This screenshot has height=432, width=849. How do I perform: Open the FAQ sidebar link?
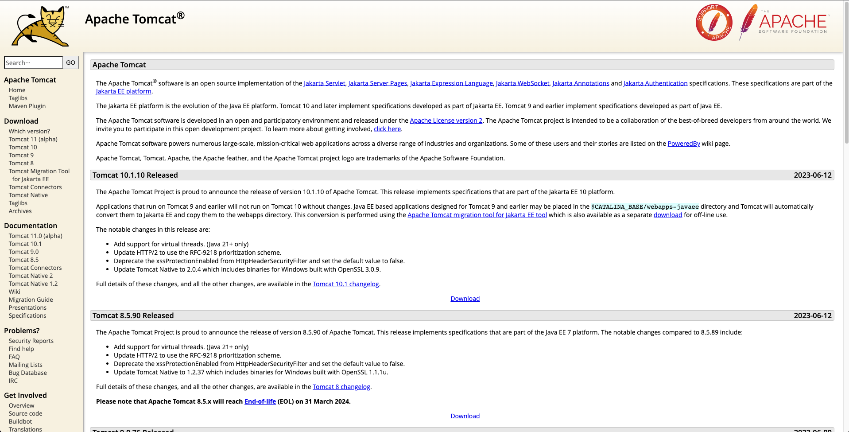[14, 357]
